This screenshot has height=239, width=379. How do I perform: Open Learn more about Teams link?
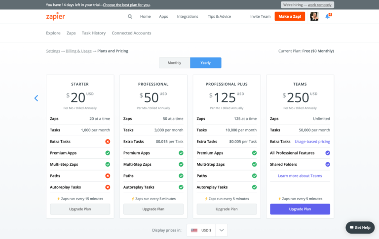point(300,176)
